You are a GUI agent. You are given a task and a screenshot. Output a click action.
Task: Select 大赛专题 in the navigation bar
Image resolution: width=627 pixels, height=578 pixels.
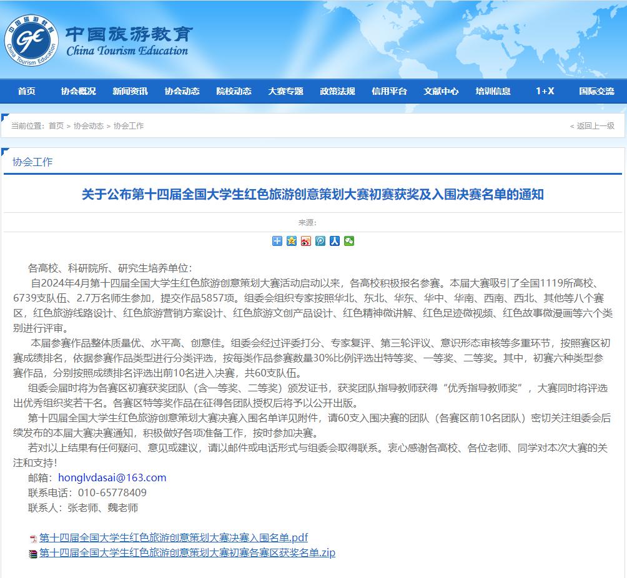[286, 91]
